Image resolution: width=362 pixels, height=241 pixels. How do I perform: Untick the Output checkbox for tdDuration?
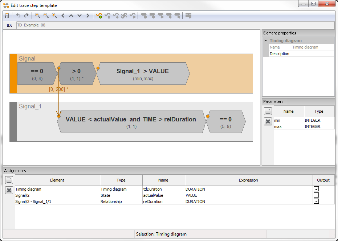pyautogui.click(x=316, y=189)
